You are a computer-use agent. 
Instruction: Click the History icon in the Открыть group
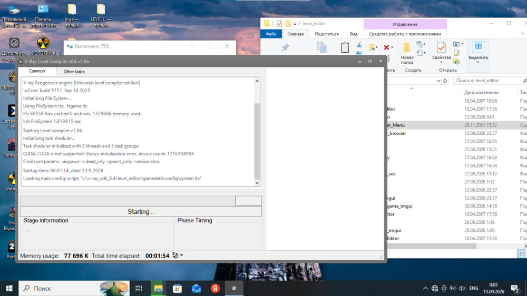(456, 62)
